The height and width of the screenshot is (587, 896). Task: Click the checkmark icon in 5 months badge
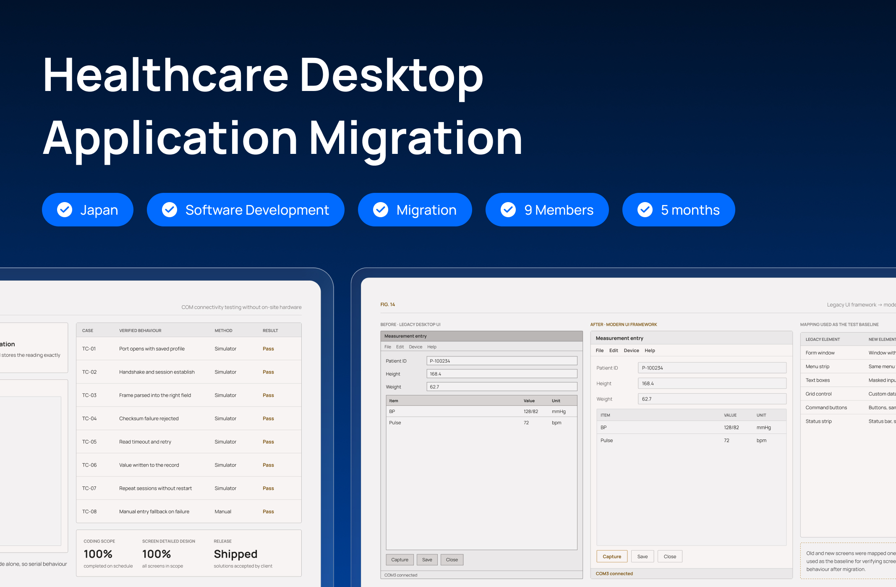(x=645, y=210)
